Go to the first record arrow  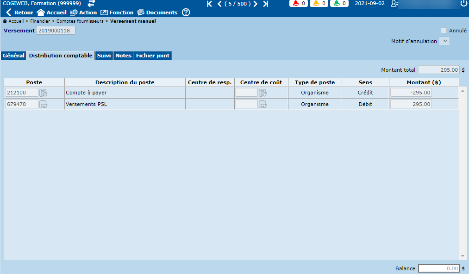tap(209, 4)
